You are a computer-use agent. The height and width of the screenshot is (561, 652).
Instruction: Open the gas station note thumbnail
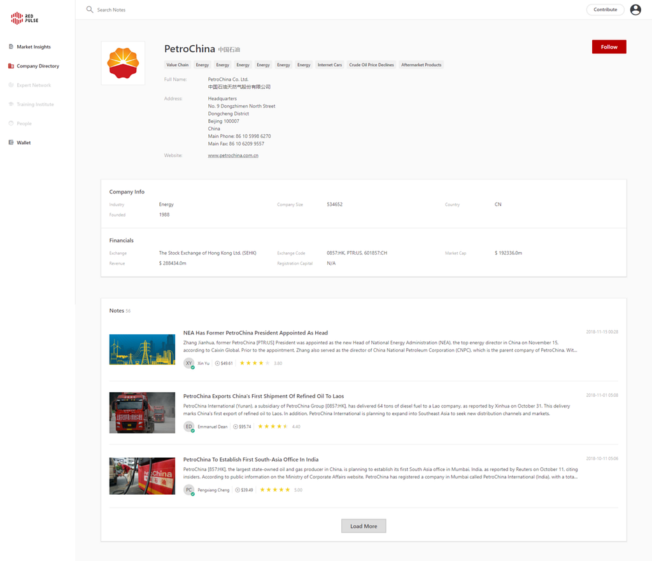(x=142, y=476)
